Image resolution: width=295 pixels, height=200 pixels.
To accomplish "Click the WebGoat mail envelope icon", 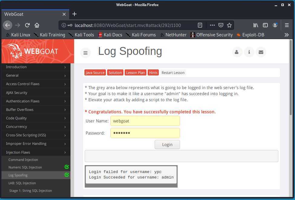I will point(261,52).
